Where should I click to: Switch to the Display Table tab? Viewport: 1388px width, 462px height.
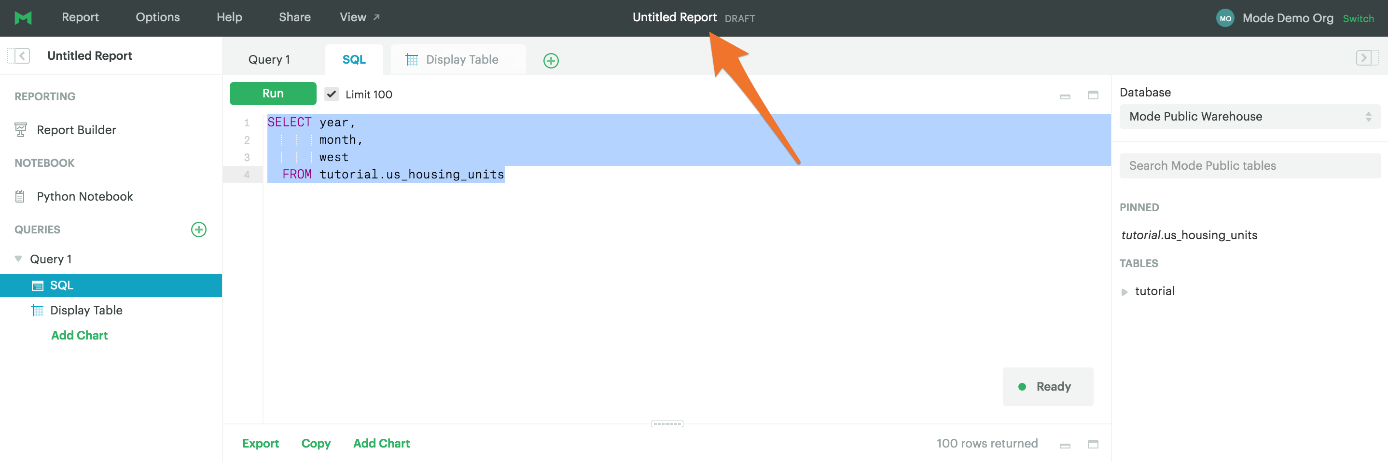coord(458,60)
